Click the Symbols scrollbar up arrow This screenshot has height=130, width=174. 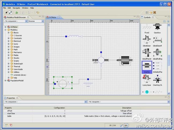[x=169, y=25]
